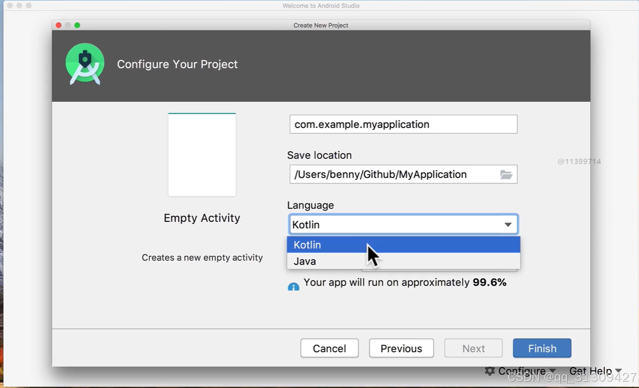Click the com.example.myapplication package field
This screenshot has width=639, height=388.
[403, 124]
